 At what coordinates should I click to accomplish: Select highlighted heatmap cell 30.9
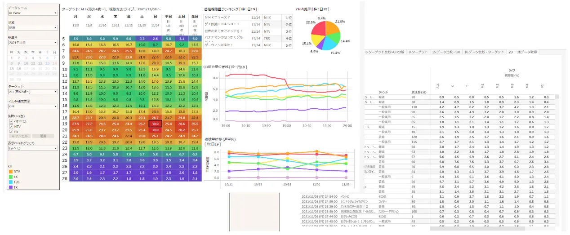click(x=156, y=124)
